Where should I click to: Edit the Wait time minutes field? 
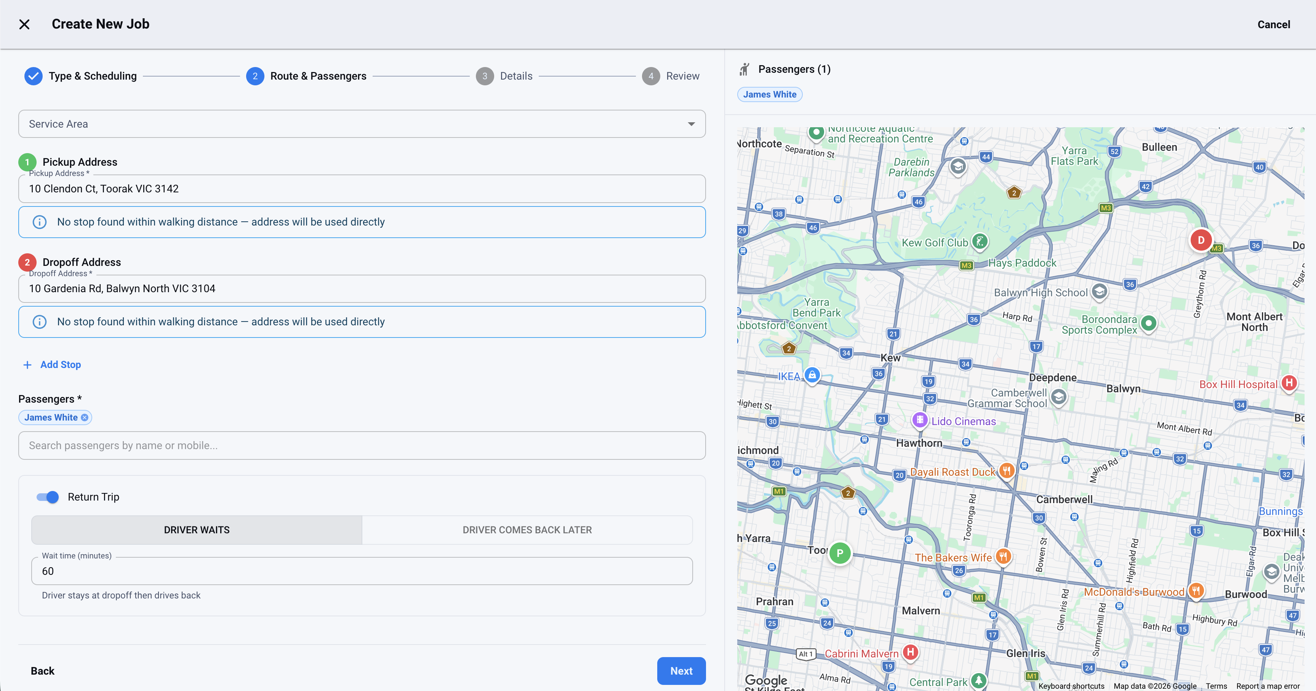click(x=362, y=571)
